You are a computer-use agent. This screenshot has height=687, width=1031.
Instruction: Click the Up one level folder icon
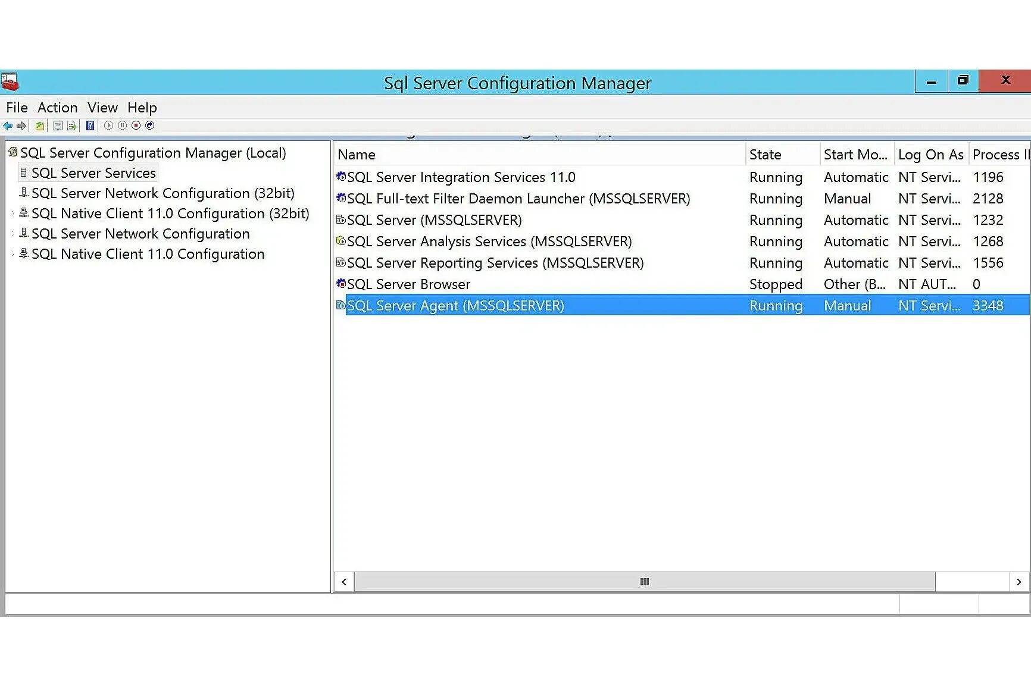tap(39, 126)
